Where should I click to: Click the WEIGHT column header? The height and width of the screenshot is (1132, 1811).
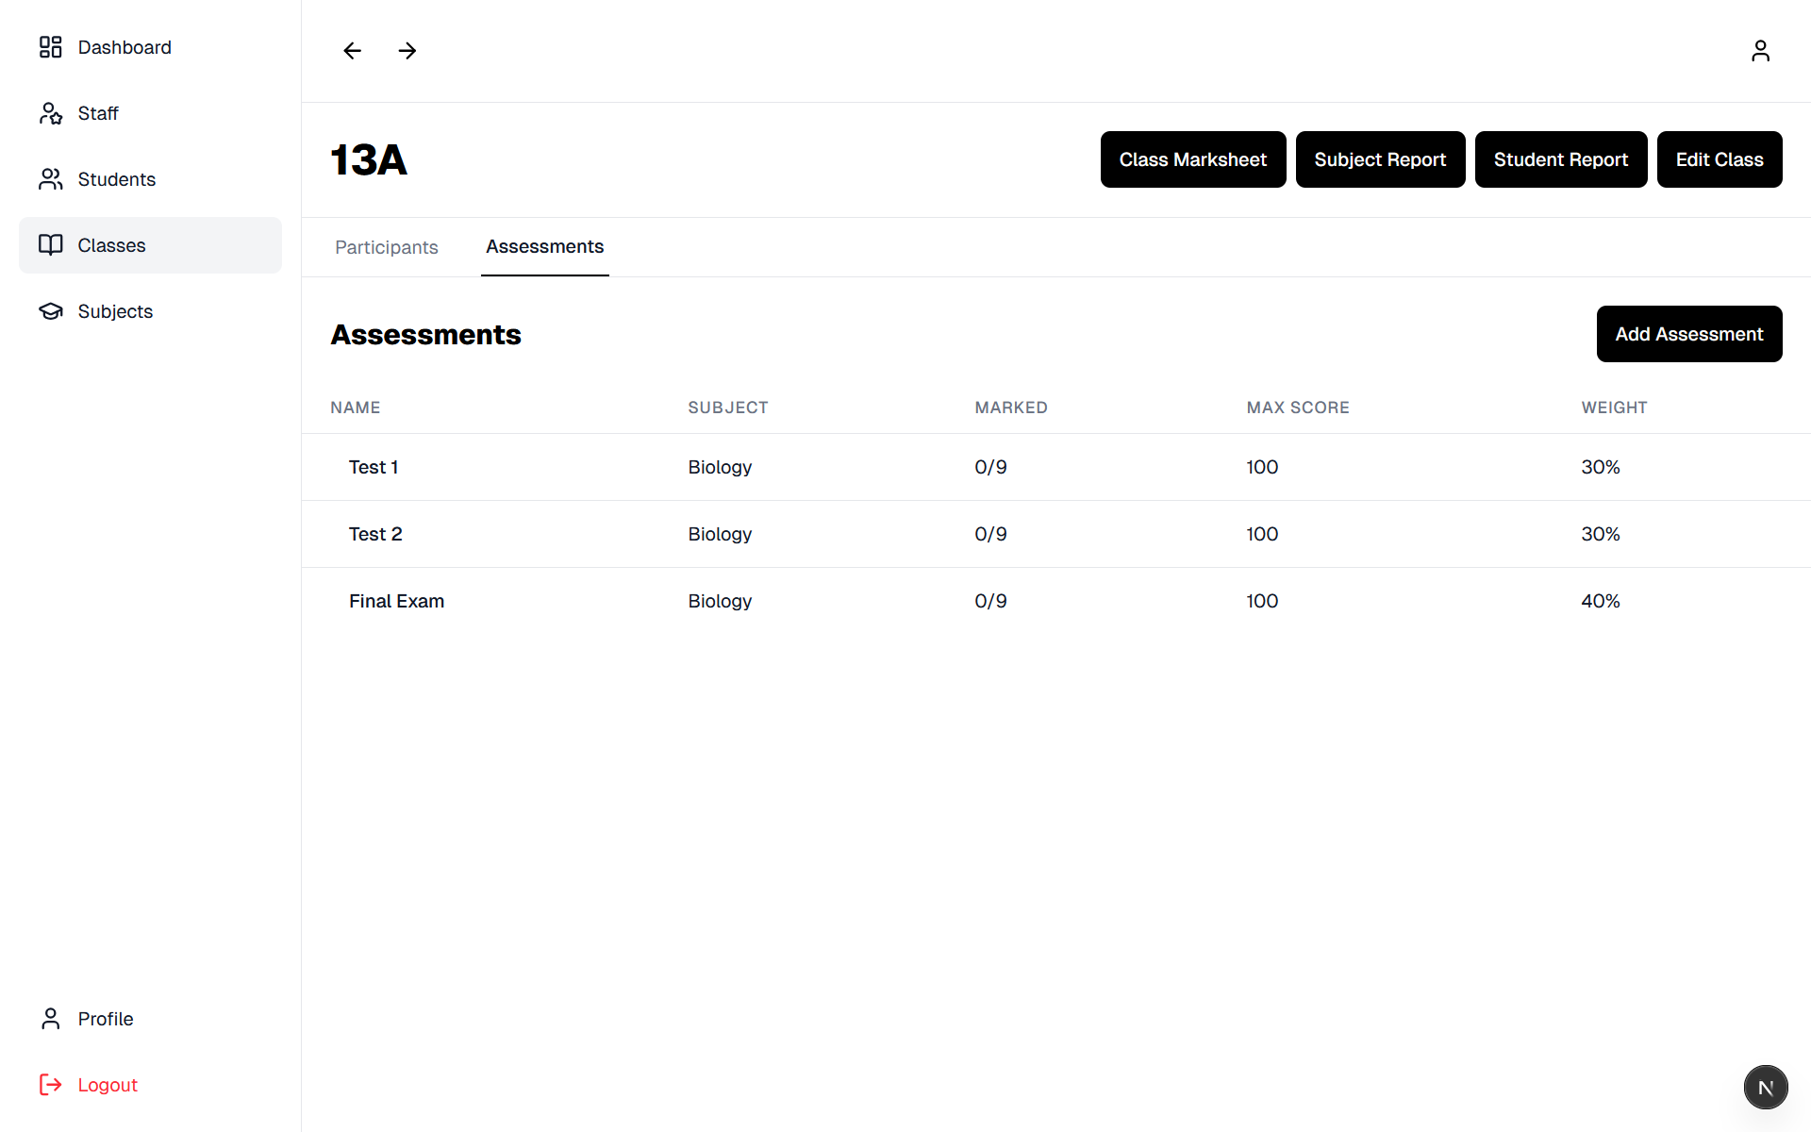1615,408
